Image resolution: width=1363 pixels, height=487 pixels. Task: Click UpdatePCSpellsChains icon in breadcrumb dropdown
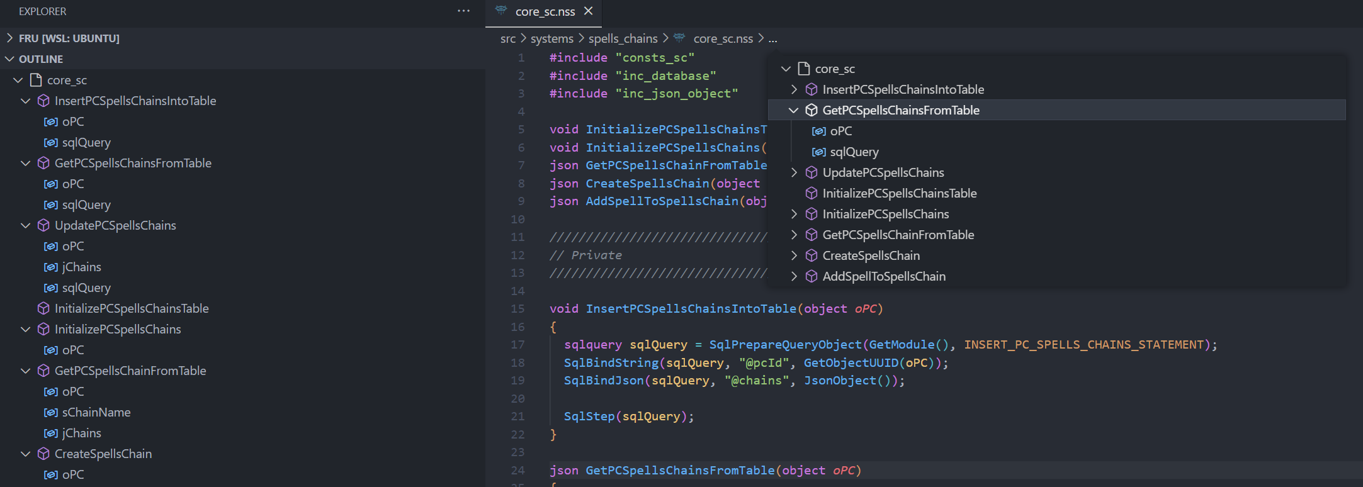click(x=812, y=172)
